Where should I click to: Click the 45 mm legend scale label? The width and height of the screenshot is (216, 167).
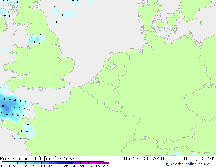tap(98, 166)
